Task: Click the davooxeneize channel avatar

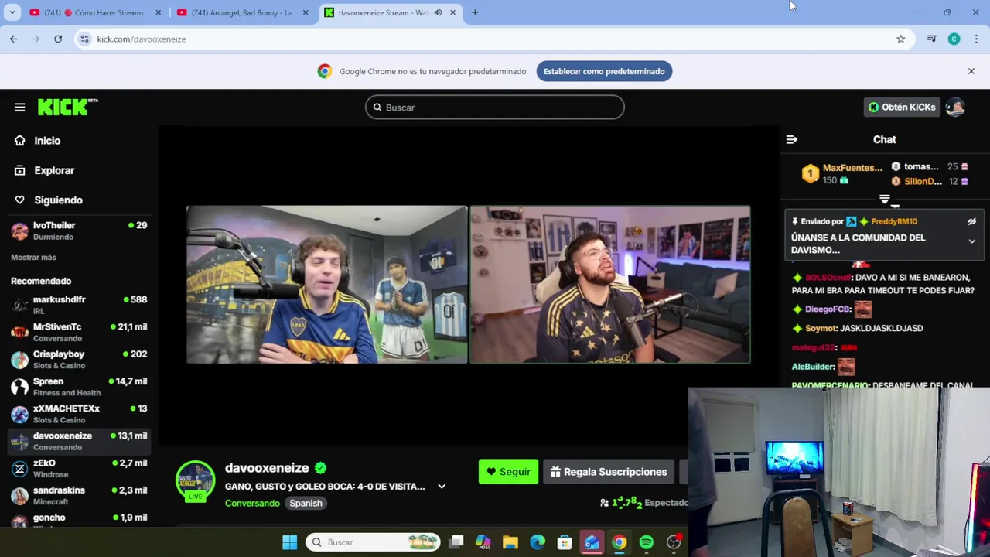Action: (195, 481)
